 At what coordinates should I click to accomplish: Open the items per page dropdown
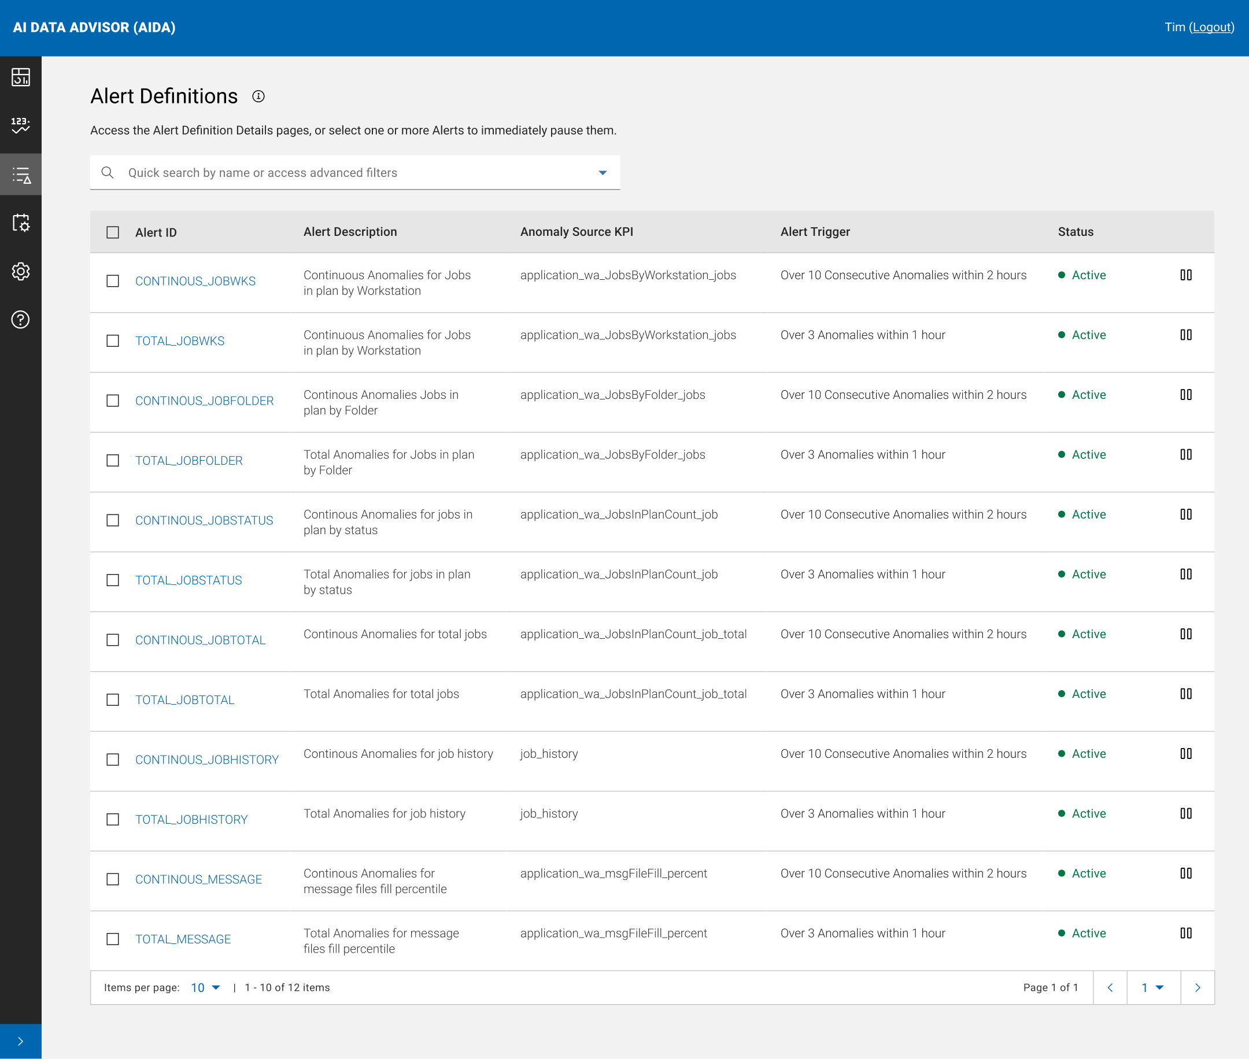coord(205,987)
